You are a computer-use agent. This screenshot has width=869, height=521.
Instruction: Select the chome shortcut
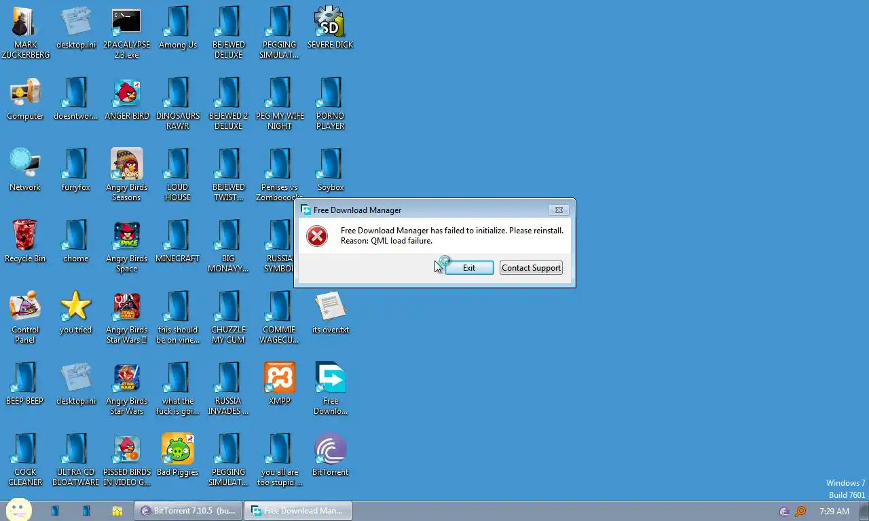76,241
